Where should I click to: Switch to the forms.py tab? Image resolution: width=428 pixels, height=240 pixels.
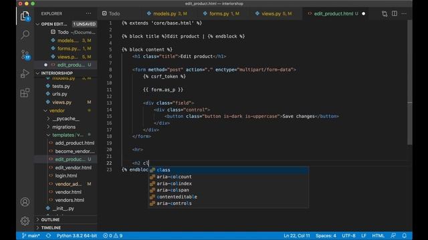coord(221,13)
